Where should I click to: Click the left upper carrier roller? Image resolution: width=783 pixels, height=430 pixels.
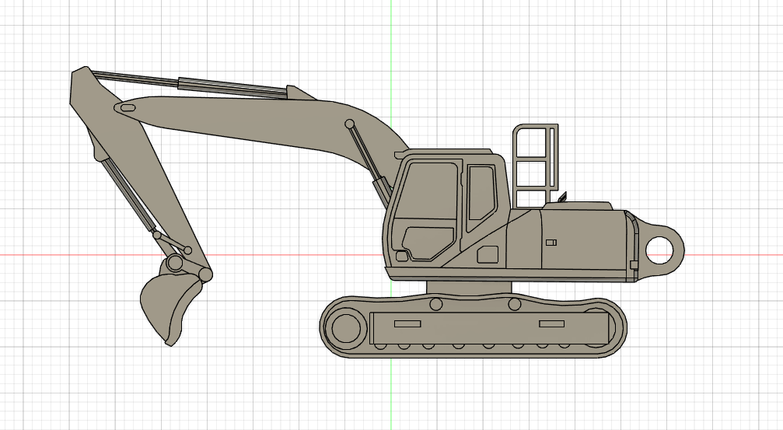tap(436, 304)
